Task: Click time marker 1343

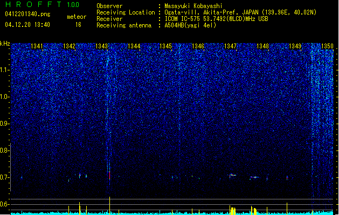Action: 101,46
